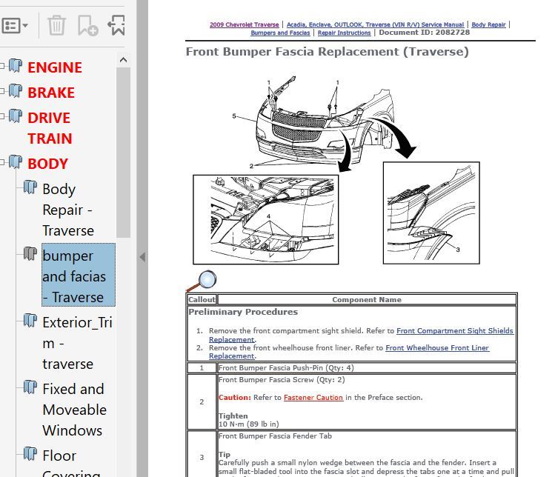Click Front Bumper Fascia Push-Pin (Qty: 4) row
The width and height of the screenshot is (555, 477).
click(352, 368)
